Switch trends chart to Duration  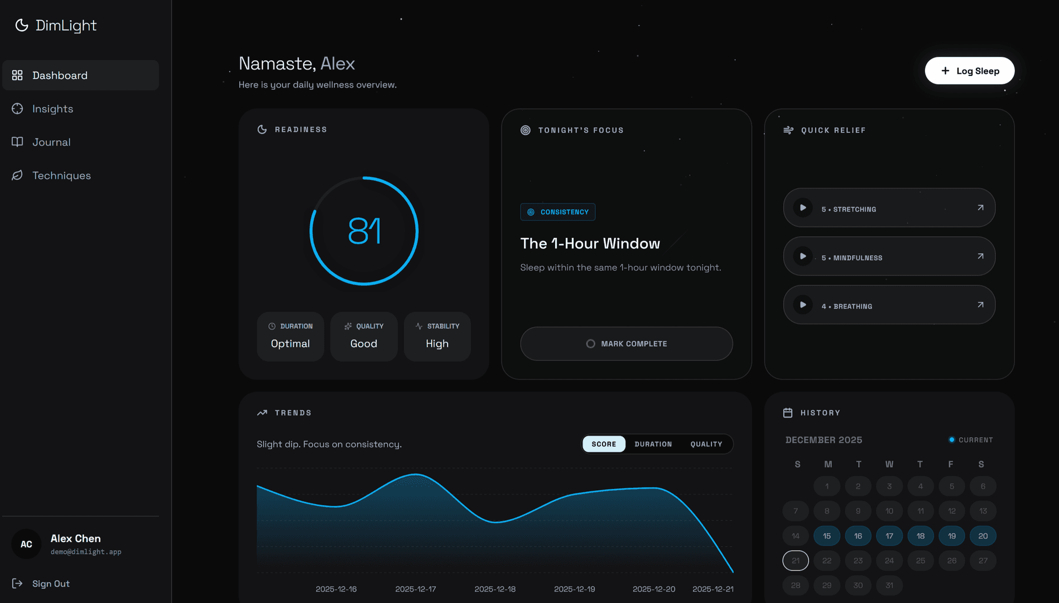point(653,444)
